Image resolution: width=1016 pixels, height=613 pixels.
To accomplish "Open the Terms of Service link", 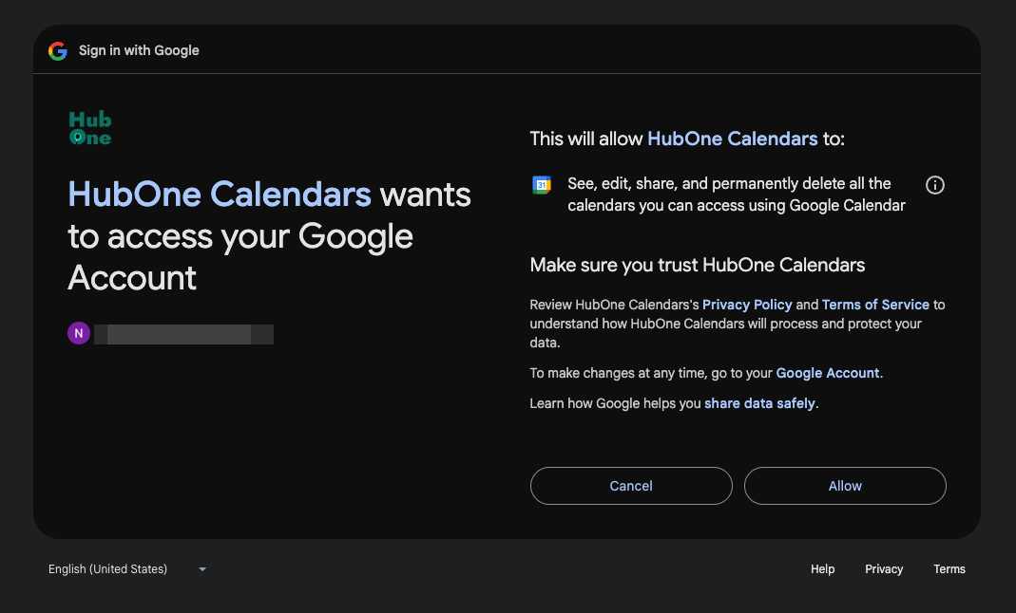I will click(x=875, y=305).
